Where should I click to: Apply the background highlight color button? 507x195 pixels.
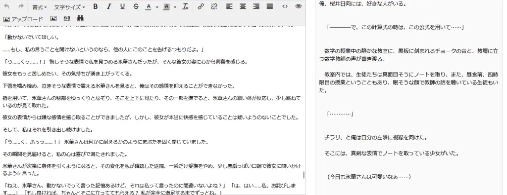click(x=166, y=7)
